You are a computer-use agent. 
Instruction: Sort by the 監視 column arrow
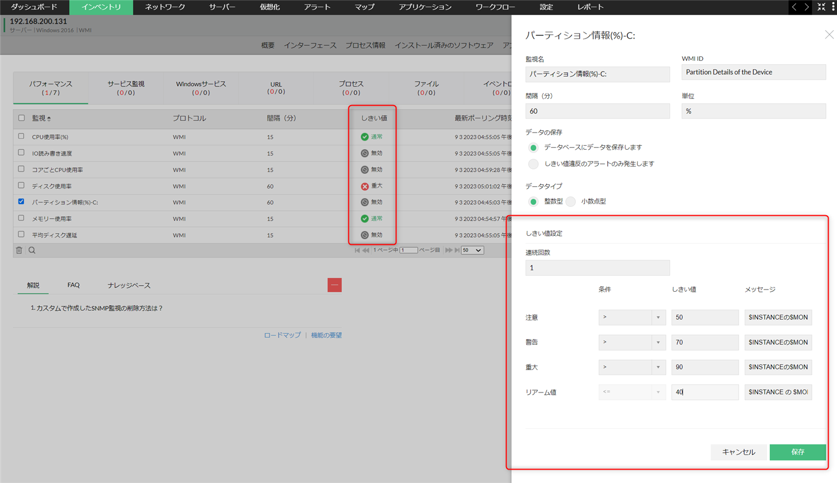pos(49,119)
